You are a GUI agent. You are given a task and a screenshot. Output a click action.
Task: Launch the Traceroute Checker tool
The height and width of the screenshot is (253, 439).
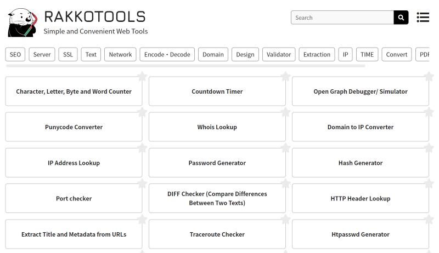point(217,234)
